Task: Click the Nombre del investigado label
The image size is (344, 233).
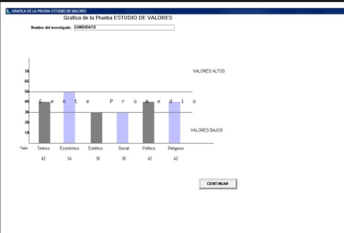Action: [51, 28]
